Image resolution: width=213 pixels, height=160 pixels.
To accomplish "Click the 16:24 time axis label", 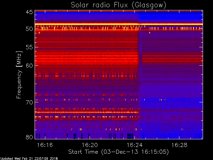I will [x=134, y=145].
